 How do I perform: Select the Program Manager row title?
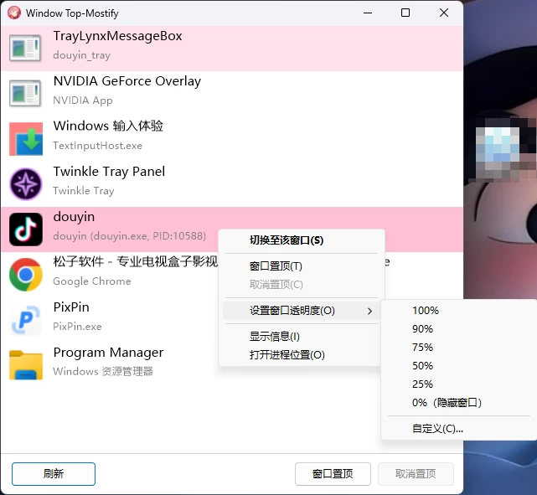tap(108, 353)
